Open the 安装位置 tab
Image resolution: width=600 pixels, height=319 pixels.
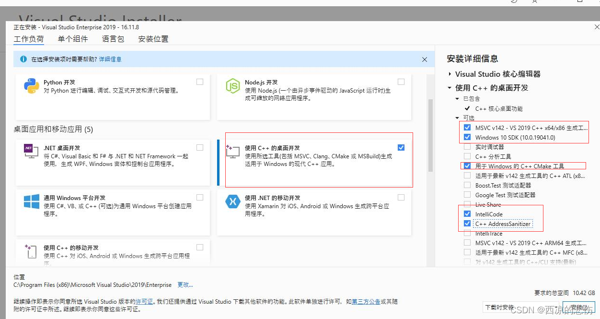[153, 39]
